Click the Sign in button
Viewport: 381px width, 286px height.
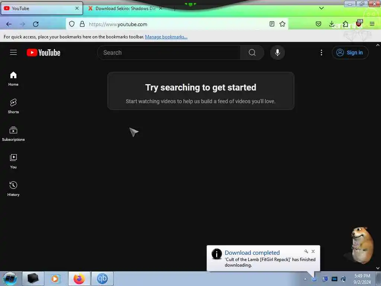point(350,53)
